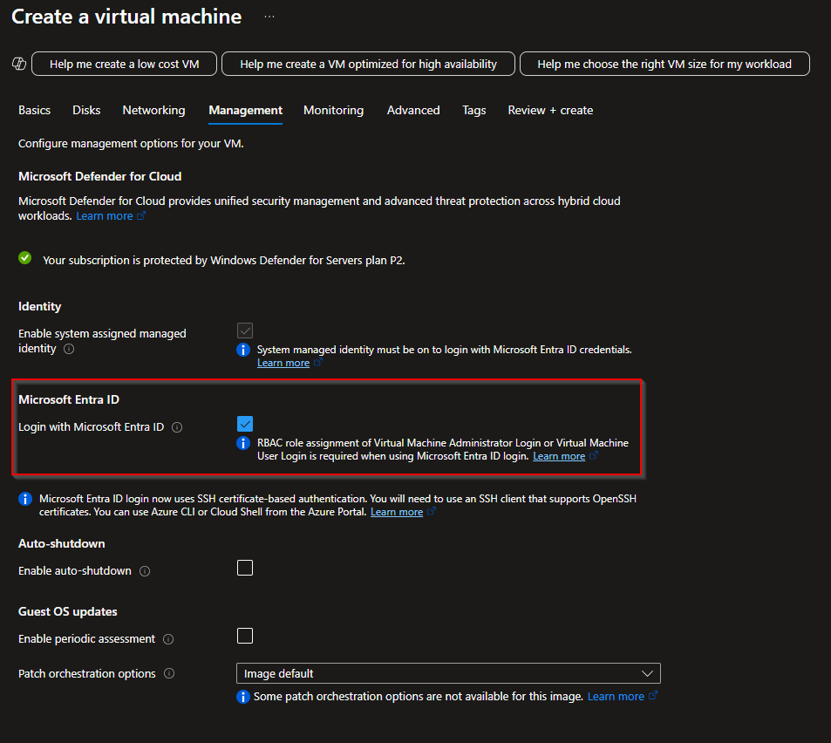Click the Auto-shutdown section heading
The width and height of the screenshot is (831, 743).
[62, 544]
